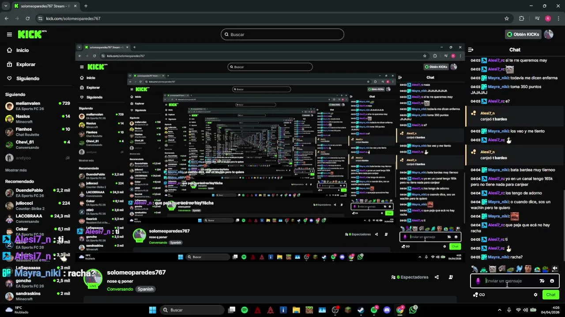Select the man's face quick emote

(528, 269)
